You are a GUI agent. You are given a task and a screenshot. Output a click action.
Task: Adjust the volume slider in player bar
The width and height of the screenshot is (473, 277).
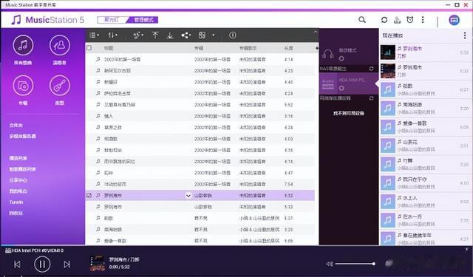355,264
